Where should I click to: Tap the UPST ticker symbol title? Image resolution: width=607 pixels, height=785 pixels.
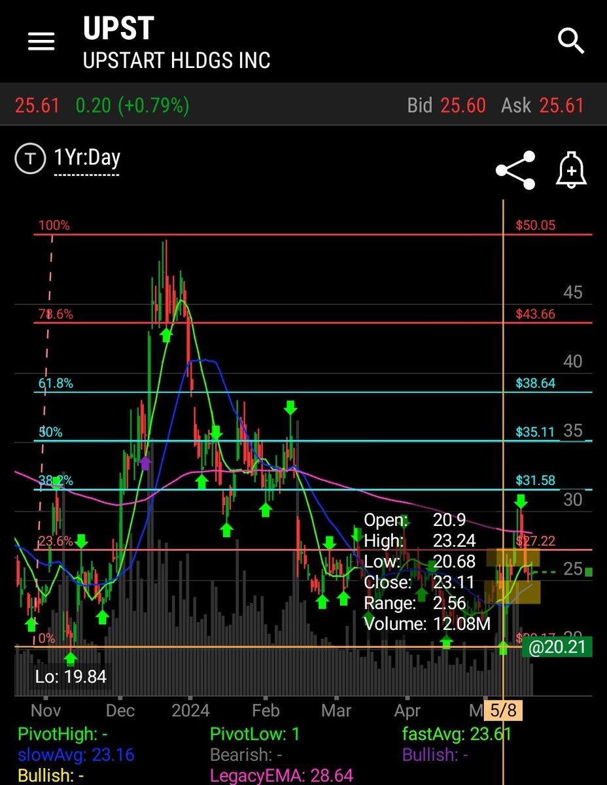pos(118,28)
